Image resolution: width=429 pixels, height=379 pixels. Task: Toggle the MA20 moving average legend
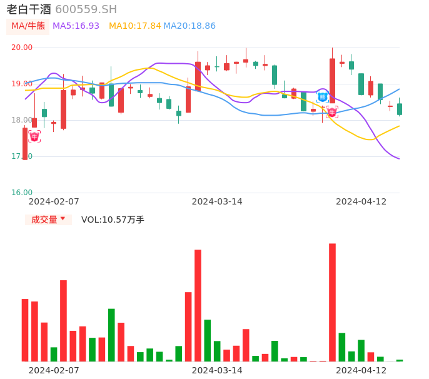point(189,26)
